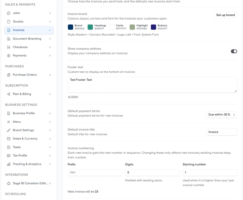This screenshot has height=200, width=243.
Task: Click the Quotes document icon
Action: [x=9, y=22]
